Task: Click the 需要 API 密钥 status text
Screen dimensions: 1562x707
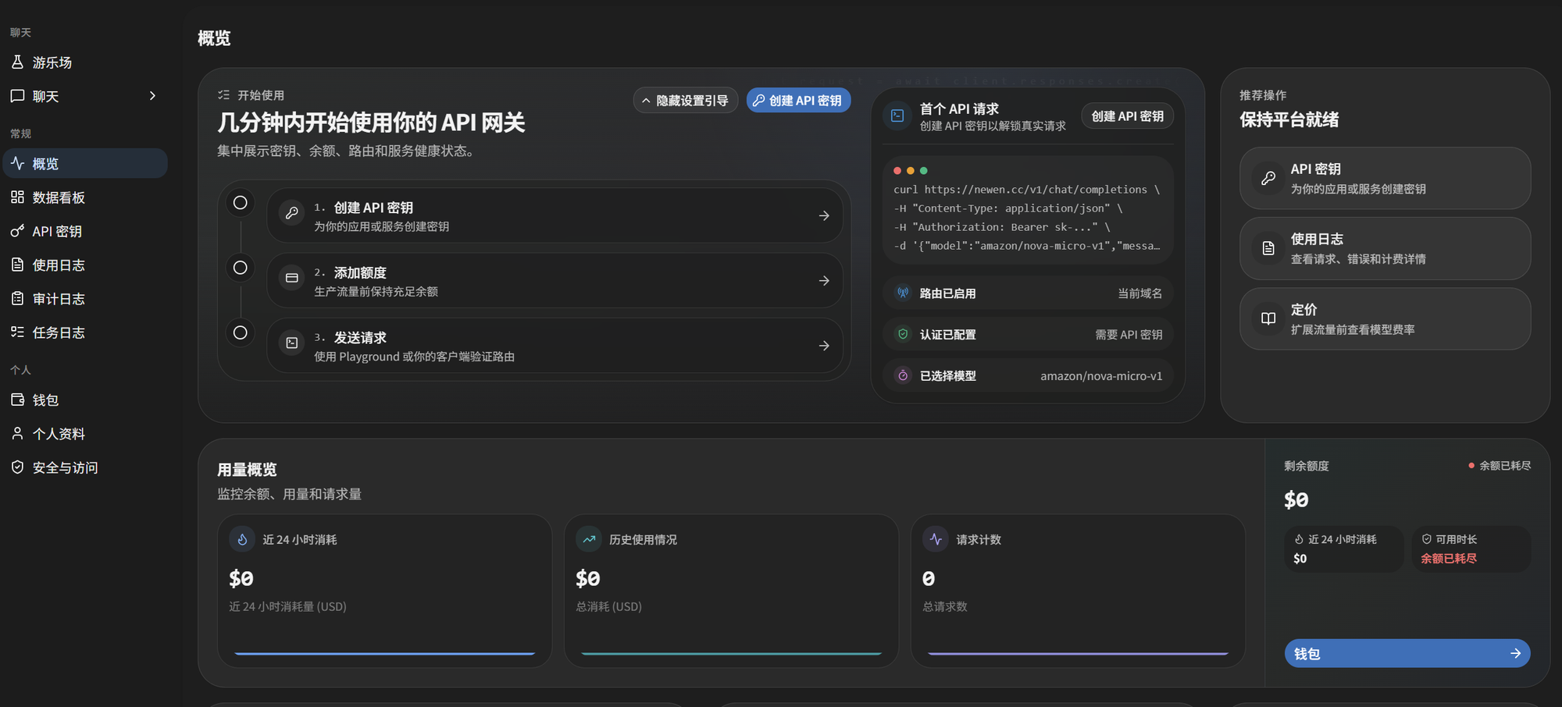Action: point(1129,335)
